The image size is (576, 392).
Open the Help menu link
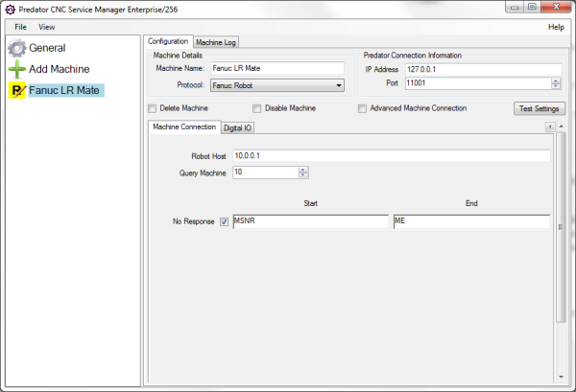click(556, 27)
